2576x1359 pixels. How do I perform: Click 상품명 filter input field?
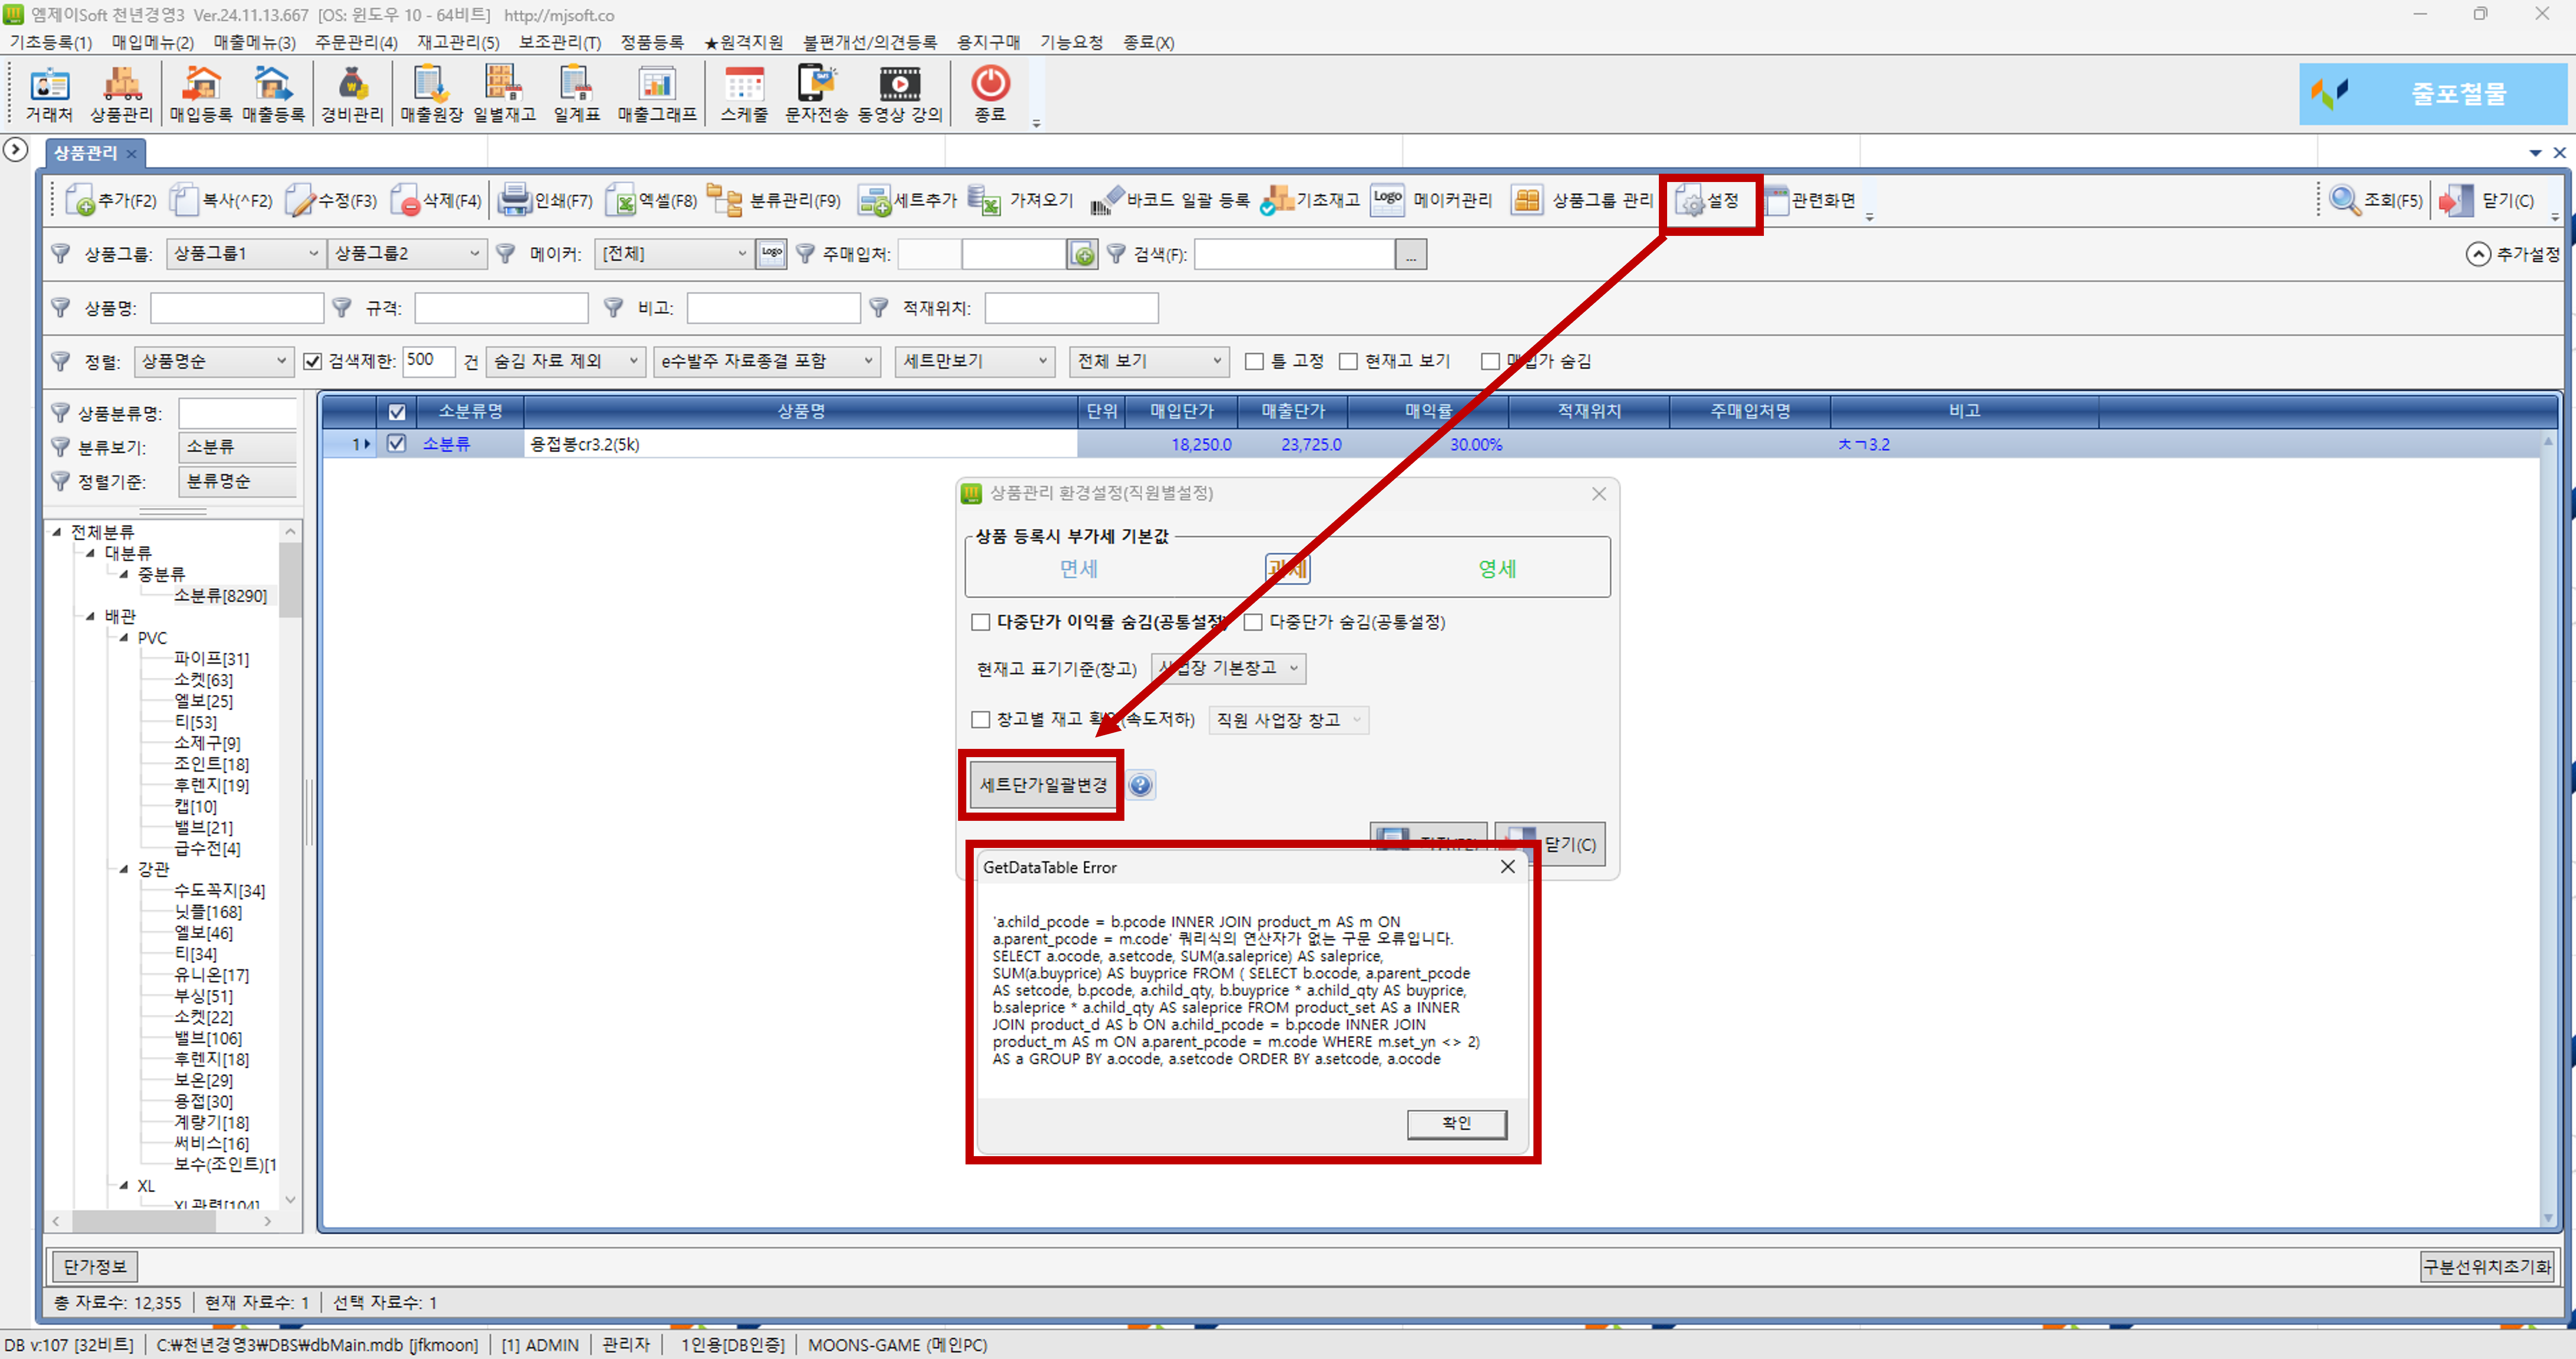(237, 308)
